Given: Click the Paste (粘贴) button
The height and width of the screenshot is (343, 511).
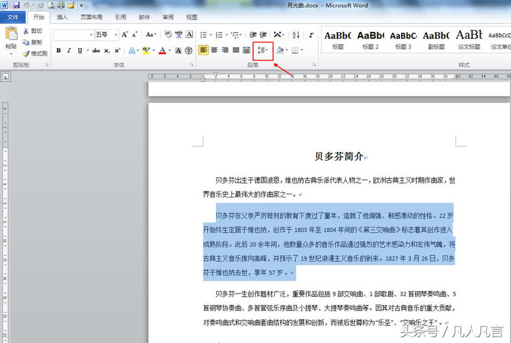Looking at the screenshot, I should pos(10,39).
